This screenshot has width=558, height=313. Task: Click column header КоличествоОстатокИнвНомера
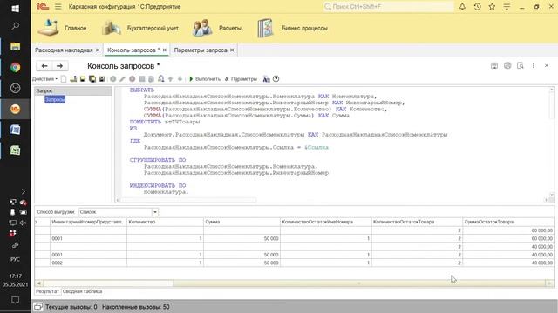coord(325,222)
